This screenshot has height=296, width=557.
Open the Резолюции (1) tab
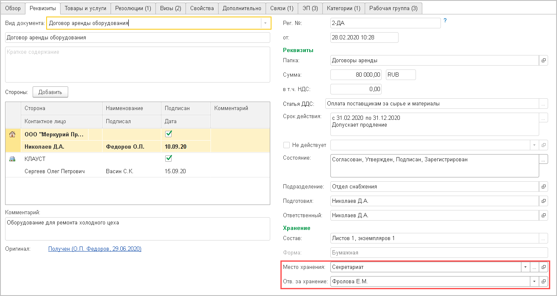pos(133,8)
